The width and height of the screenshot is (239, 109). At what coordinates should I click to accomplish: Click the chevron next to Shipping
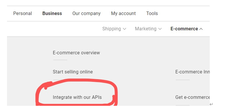click(x=124, y=29)
